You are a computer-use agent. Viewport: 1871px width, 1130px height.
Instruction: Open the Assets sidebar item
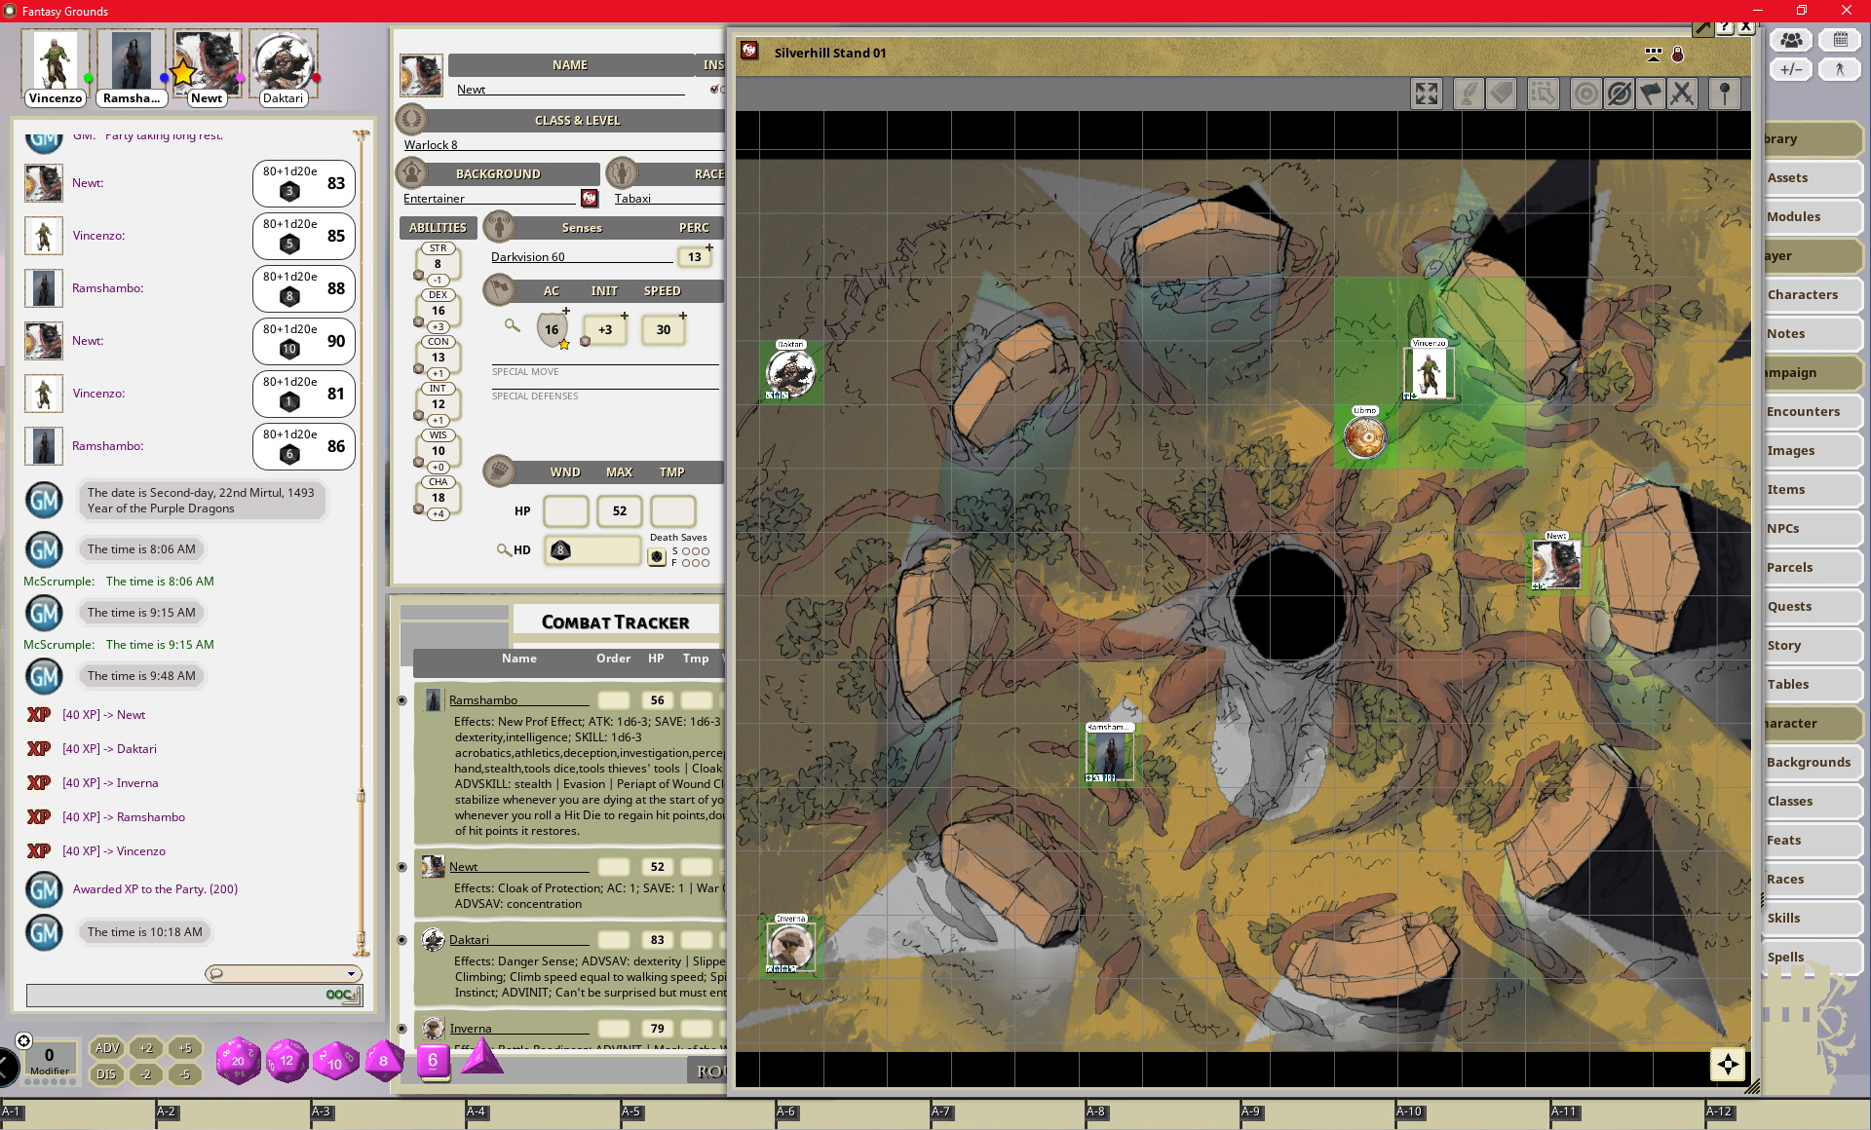(1812, 177)
